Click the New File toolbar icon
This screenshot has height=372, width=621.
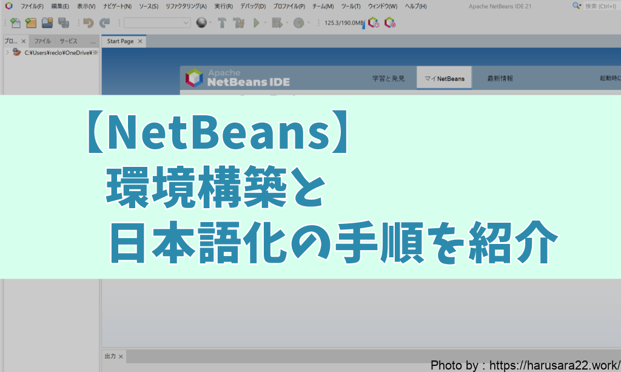point(15,23)
